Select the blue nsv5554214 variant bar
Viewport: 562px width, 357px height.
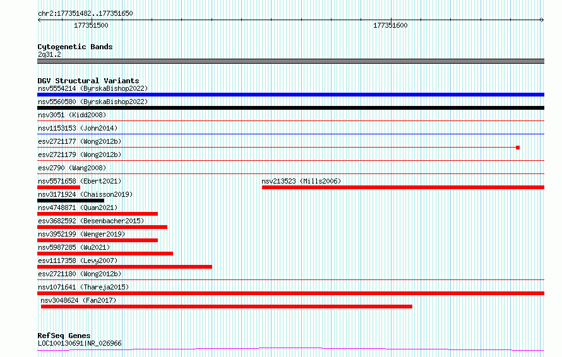[x=290, y=95]
